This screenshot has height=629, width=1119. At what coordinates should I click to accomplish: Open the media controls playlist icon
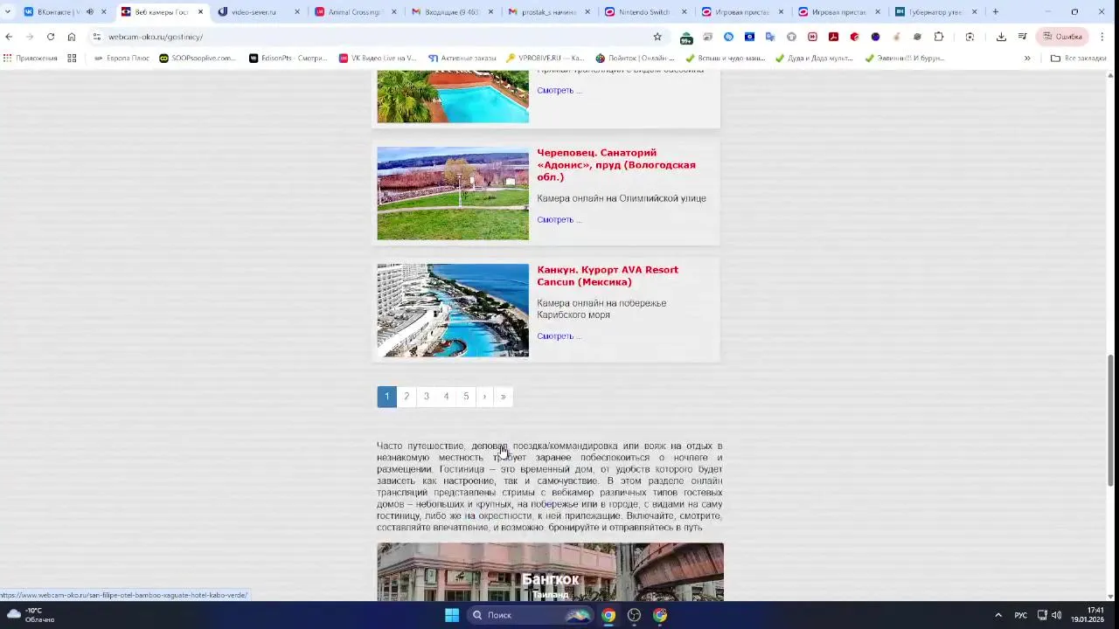[1022, 37]
